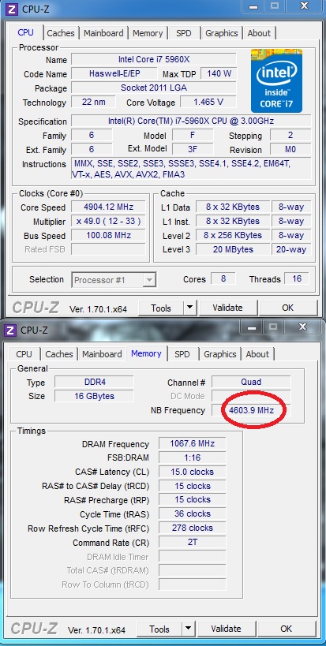326x646 pixels.
Task: Click OK button in top CPU-Z window
Action: pyautogui.click(x=287, y=308)
